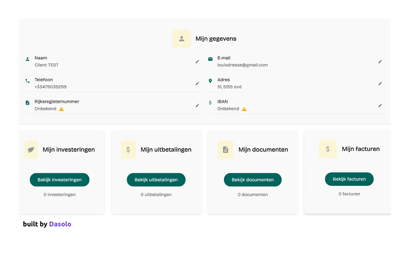Click the louisdresse@gmail.com email value
The height and width of the screenshot is (266, 408).
tap(242, 65)
